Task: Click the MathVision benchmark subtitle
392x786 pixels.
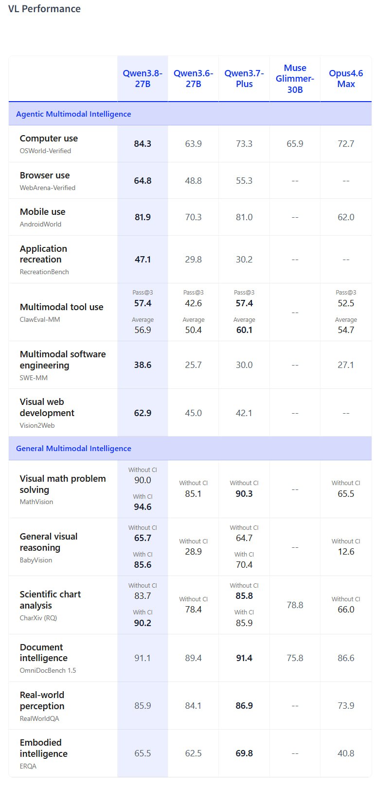Action: click(x=36, y=502)
